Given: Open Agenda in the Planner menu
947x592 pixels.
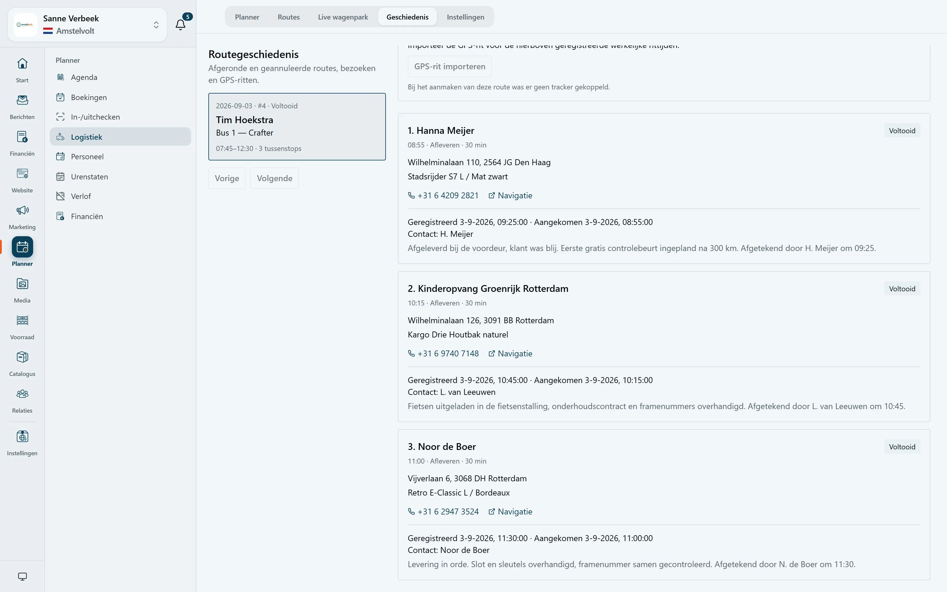Looking at the screenshot, I should coord(120,77).
